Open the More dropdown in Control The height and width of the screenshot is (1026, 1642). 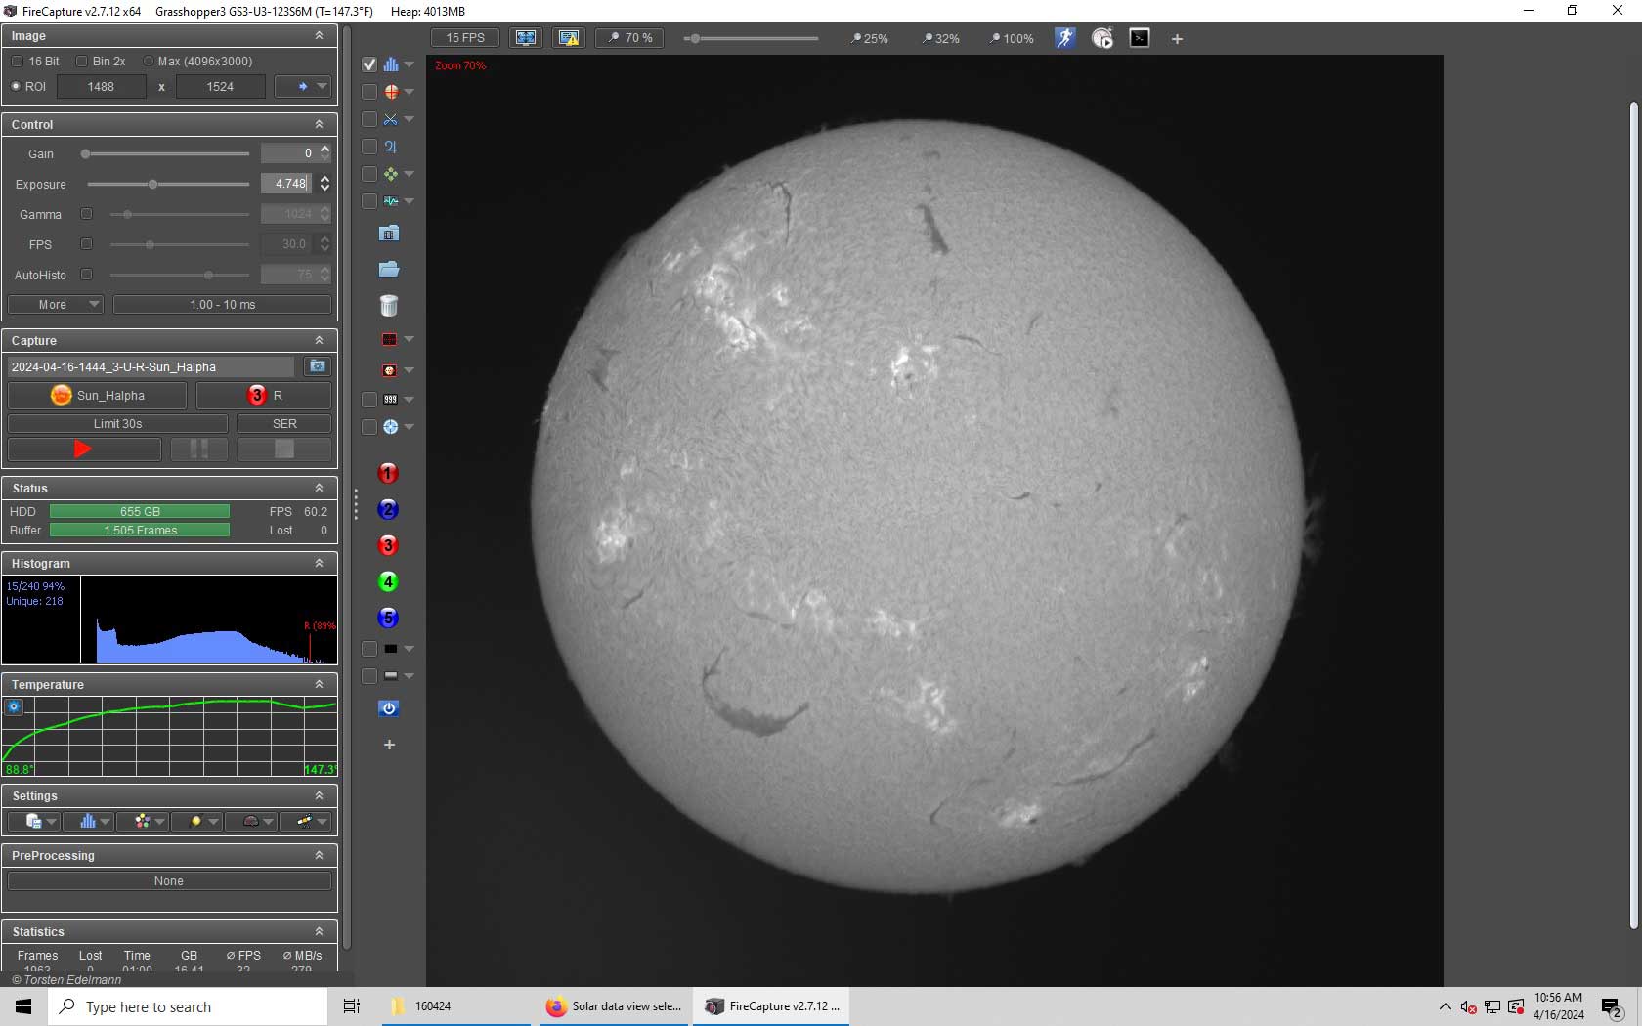point(55,305)
